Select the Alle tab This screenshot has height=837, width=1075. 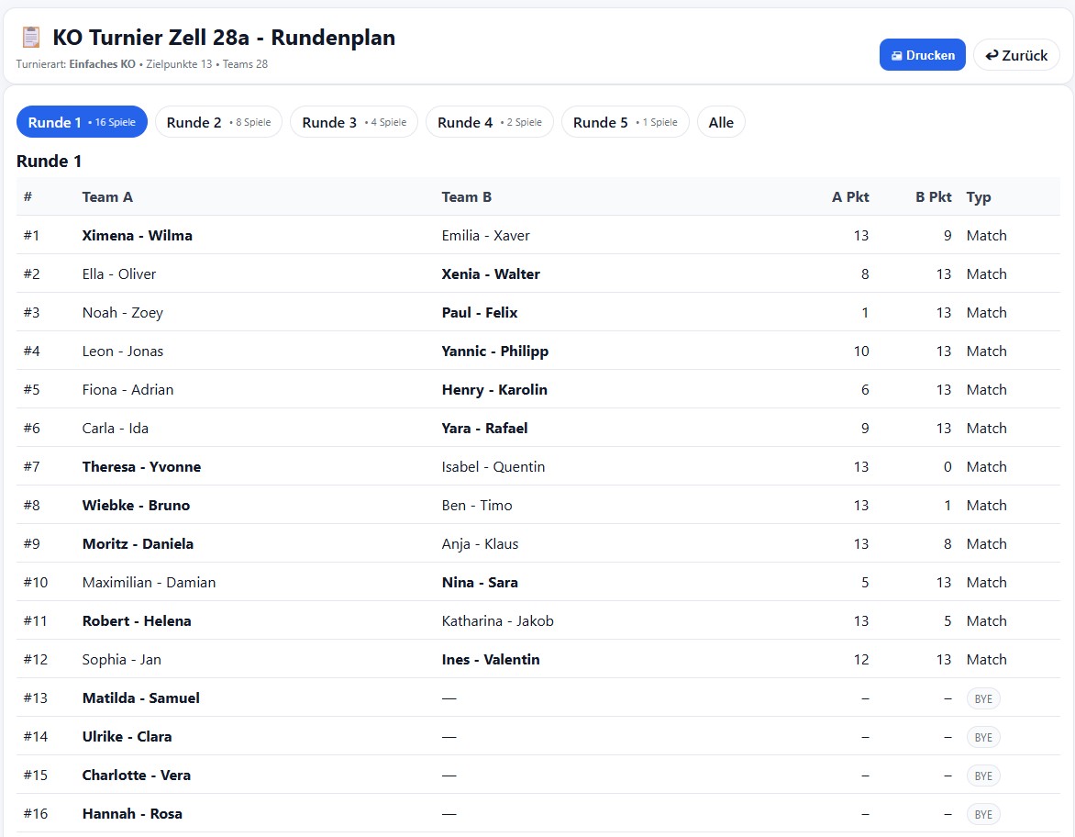[721, 122]
